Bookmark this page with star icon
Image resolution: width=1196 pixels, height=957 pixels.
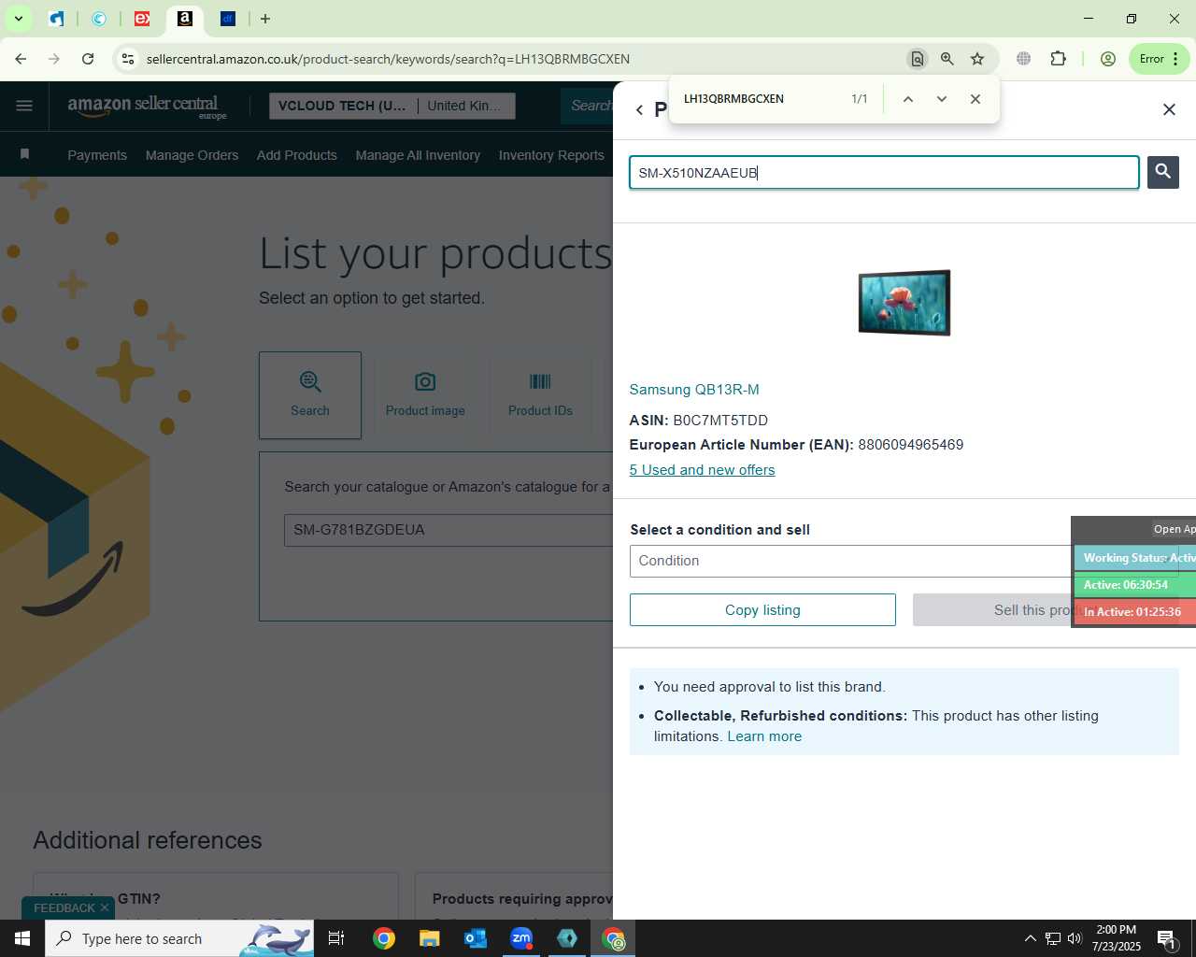pos(977,59)
